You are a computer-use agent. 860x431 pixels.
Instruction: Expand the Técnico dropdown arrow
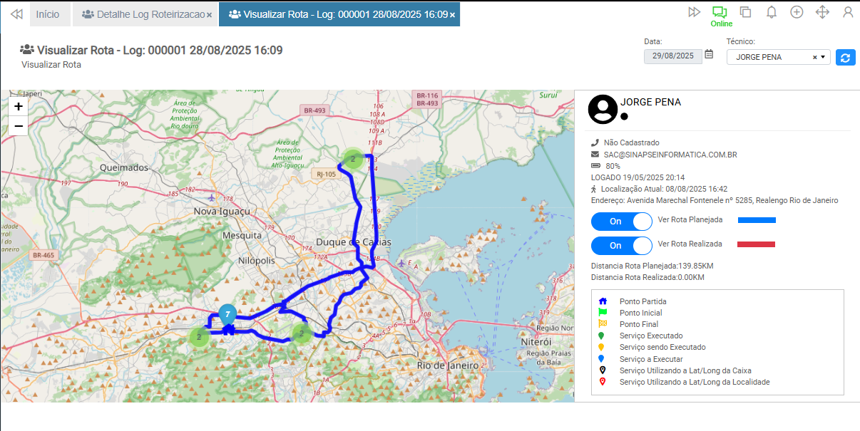click(x=823, y=57)
